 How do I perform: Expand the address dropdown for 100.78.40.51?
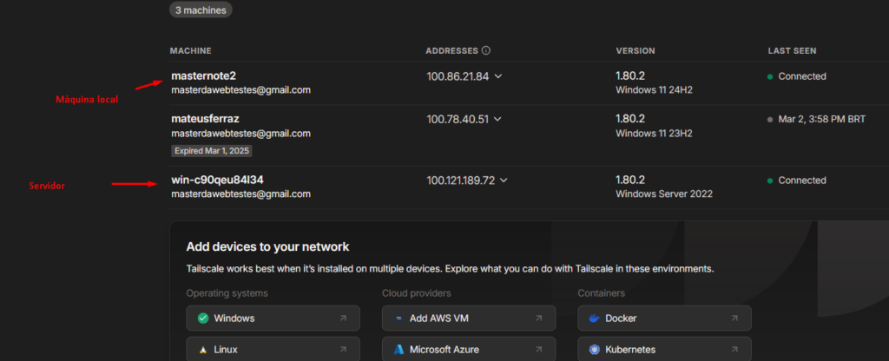(x=497, y=120)
